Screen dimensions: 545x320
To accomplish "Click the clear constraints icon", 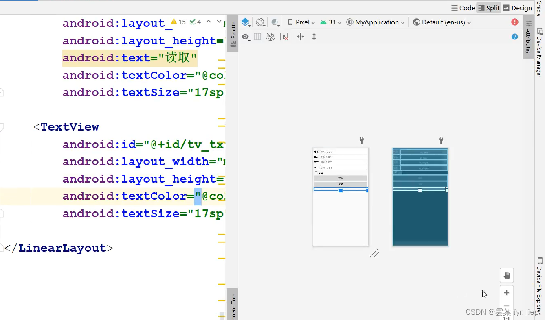I will click(285, 37).
